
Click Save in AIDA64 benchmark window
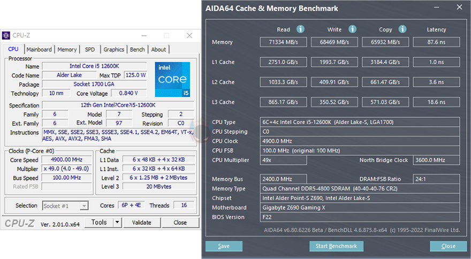coord(224,246)
